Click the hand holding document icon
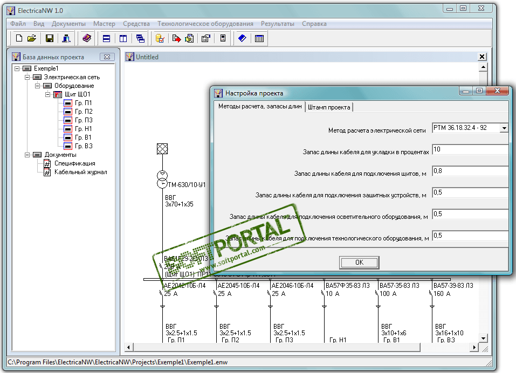This screenshot has width=516, height=373. click(190, 38)
